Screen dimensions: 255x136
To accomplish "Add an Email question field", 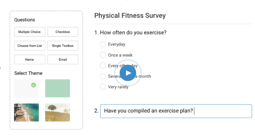I will tap(63, 59).
